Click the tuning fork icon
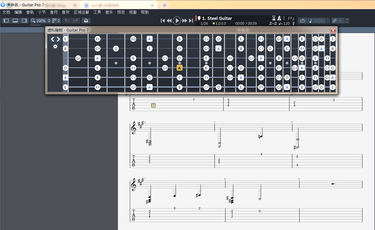The height and width of the screenshot is (230, 375). pos(335,21)
